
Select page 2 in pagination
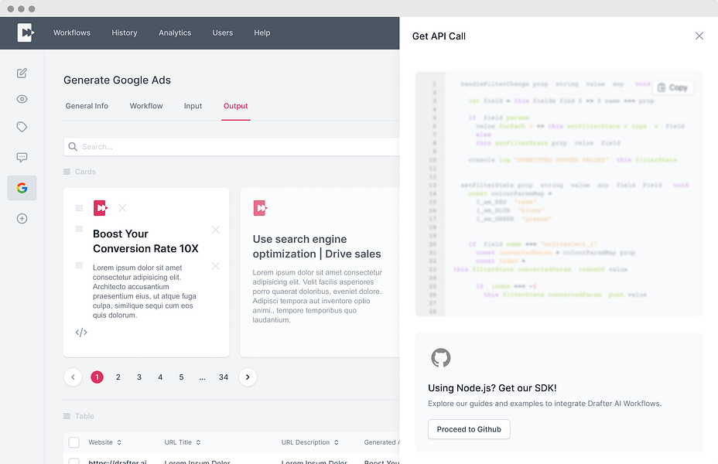point(118,377)
